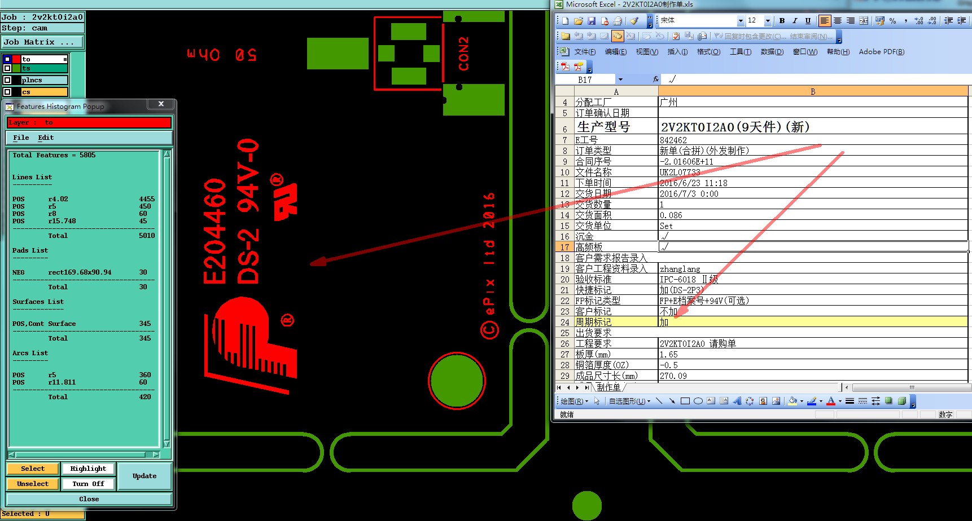This screenshot has height=521, width=972.
Task: Click the Insert Picture from File icon
Action: tap(776, 401)
